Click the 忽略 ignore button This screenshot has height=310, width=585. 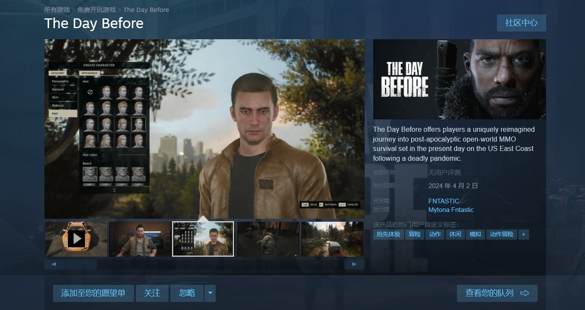[187, 293]
